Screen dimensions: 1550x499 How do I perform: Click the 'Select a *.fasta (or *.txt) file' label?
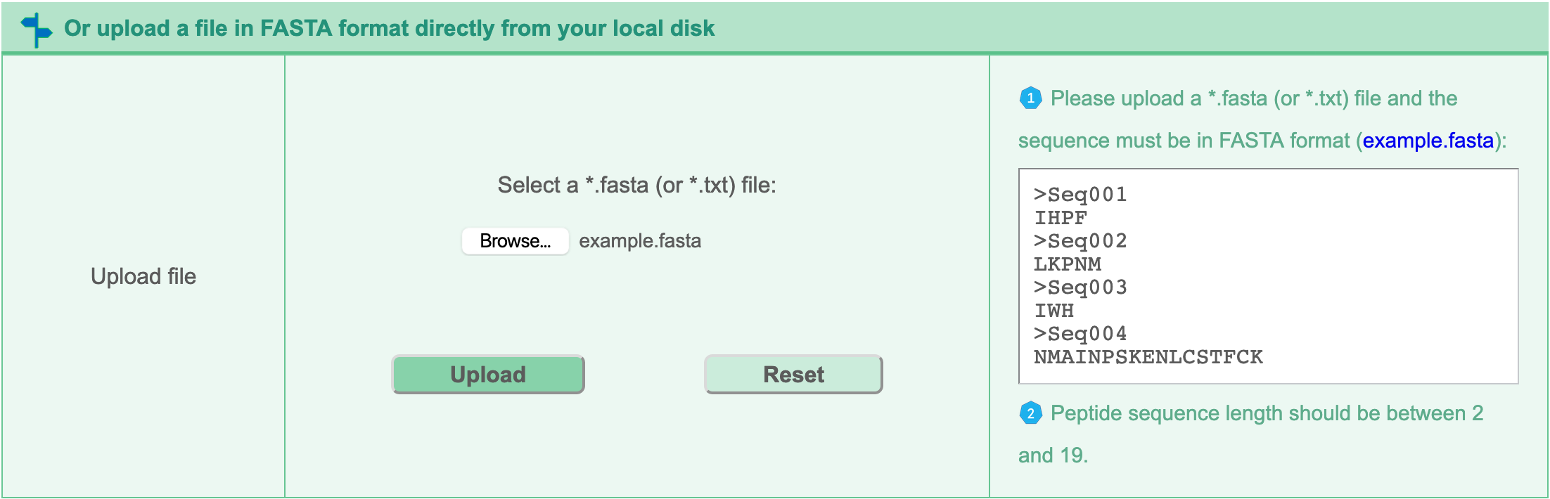[637, 185]
